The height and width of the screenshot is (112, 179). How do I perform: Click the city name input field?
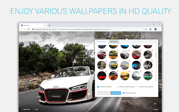[x=104, y=93]
